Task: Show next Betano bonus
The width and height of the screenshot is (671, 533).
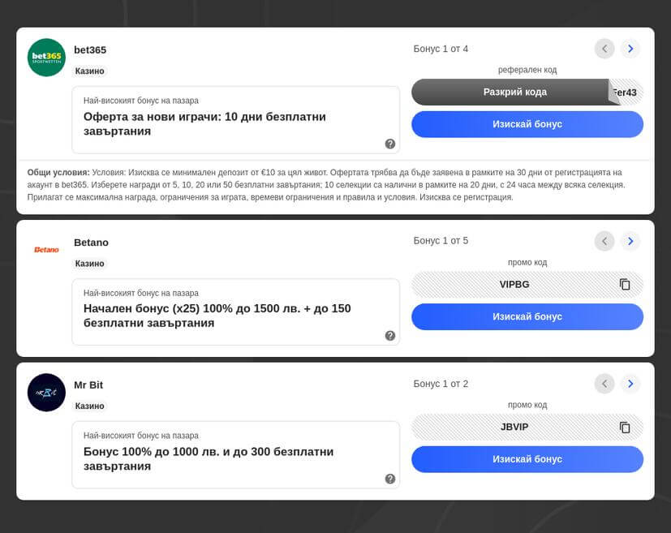Action: click(630, 241)
